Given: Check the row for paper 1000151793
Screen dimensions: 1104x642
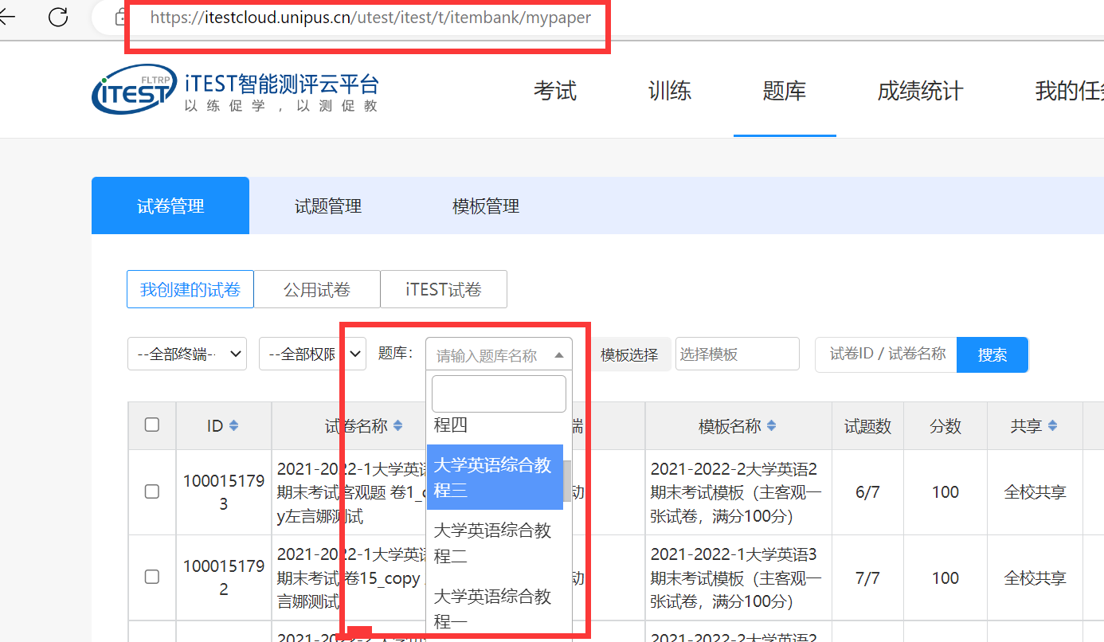Looking at the screenshot, I should tap(151, 492).
